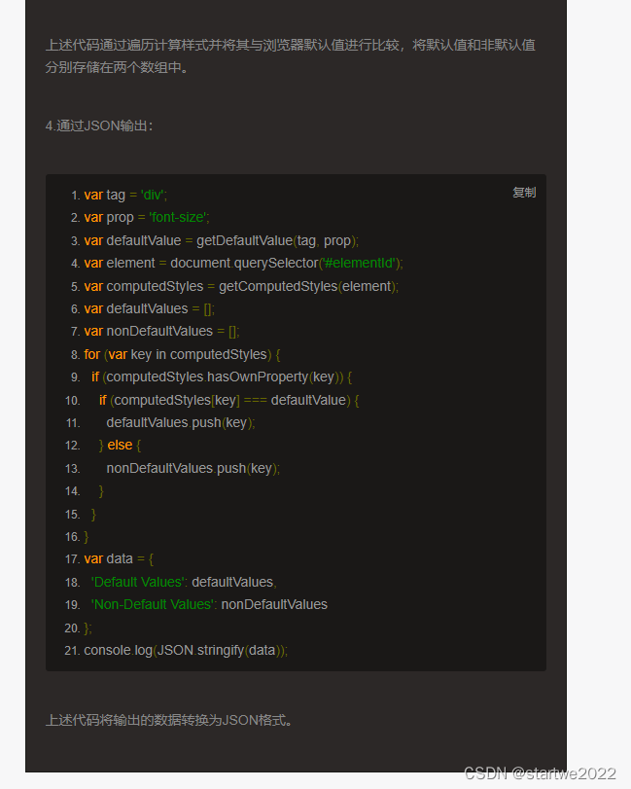Click line 'computedStyles[key] === defaultValue'
The image size is (631, 789).
pyautogui.click(x=228, y=401)
